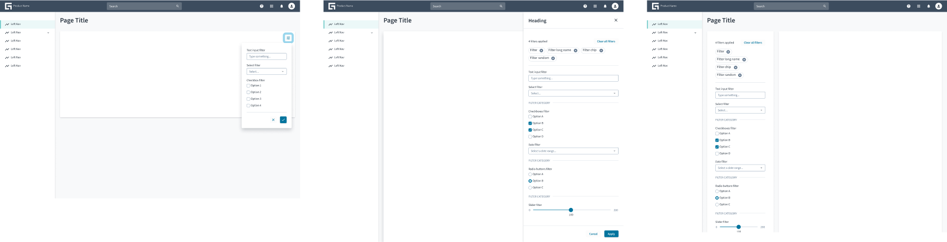The width and height of the screenshot is (947, 242).
Task: Open user avatar in right mockup header
Action: tap(938, 6)
